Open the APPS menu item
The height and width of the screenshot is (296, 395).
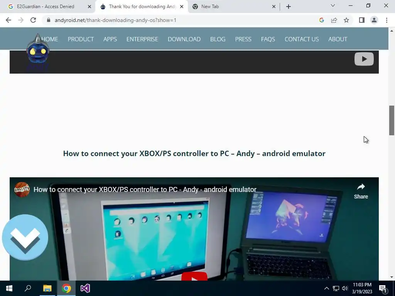pos(110,39)
